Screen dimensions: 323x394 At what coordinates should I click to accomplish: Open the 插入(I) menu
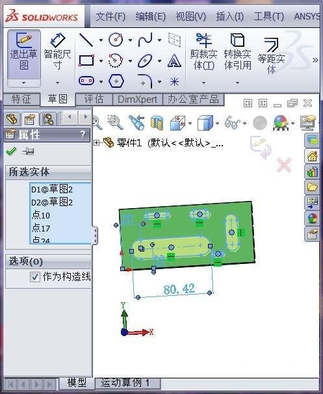coord(230,17)
